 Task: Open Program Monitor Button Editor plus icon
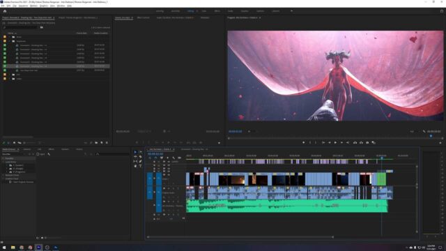(x=440, y=142)
